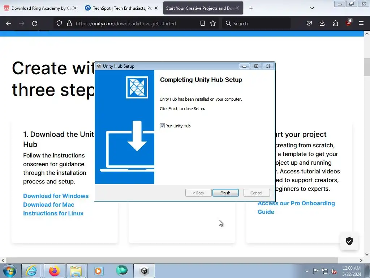Click the green round app taskbar icon

pyautogui.click(x=122, y=270)
